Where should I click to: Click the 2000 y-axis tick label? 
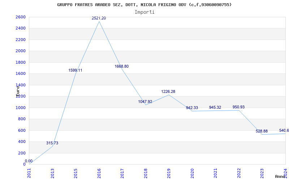(21, 51)
